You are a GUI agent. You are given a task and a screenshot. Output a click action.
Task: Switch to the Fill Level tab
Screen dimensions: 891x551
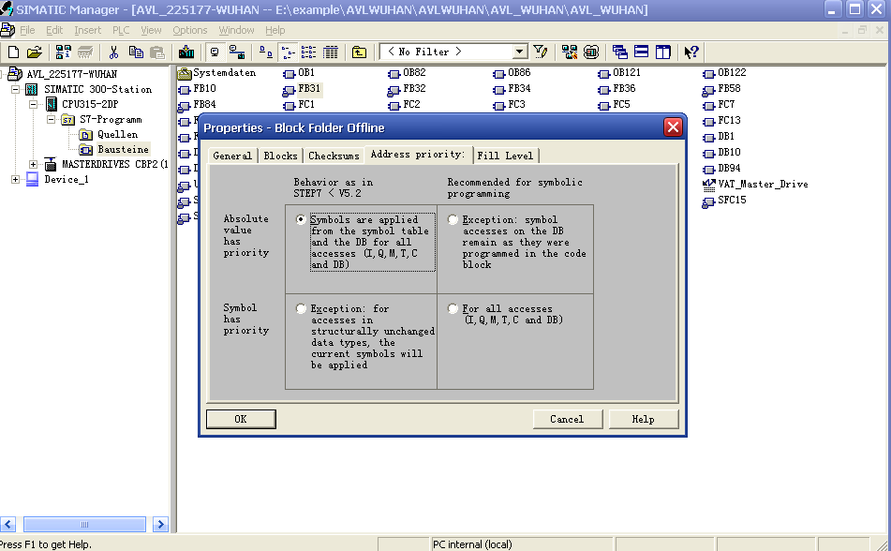[x=505, y=156]
